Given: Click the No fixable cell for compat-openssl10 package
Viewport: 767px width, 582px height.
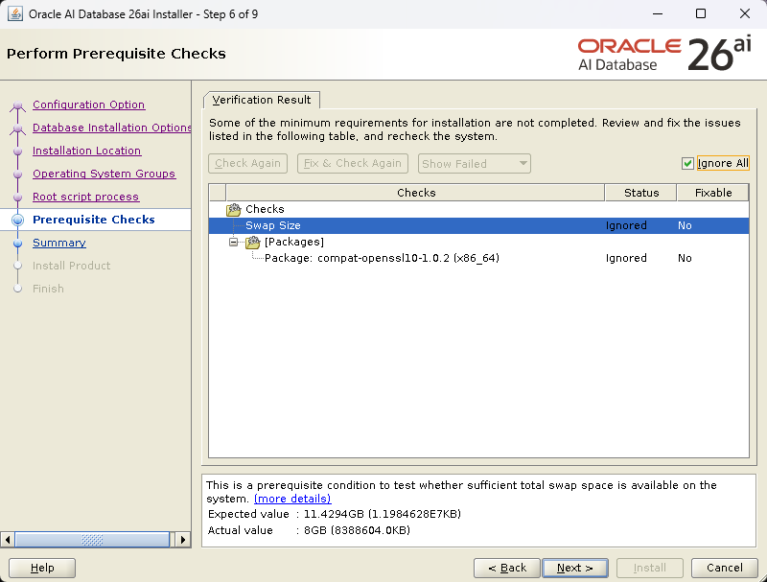Looking at the screenshot, I should coord(685,258).
